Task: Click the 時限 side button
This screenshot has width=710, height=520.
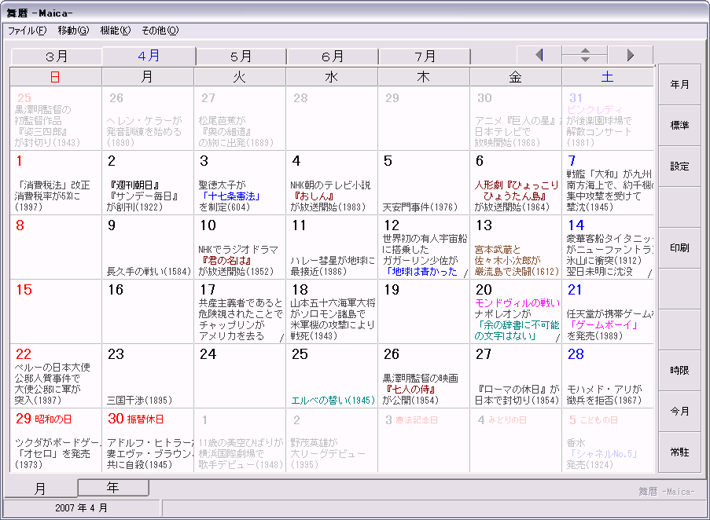Action: click(679, 370)
